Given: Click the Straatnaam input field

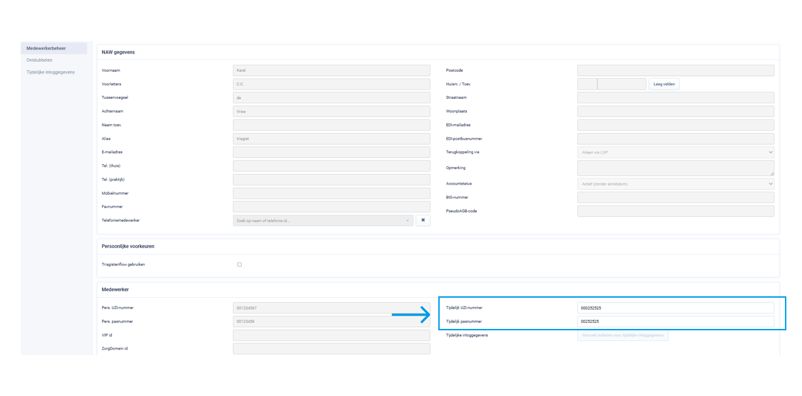Looking at the screenshot, I should (x=675, y=98).
